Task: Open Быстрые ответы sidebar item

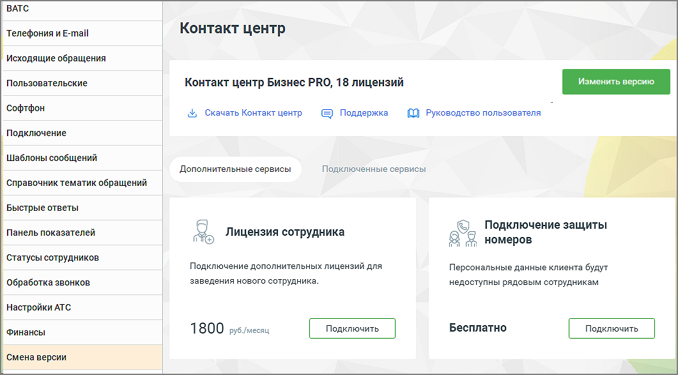Action: 82,208
